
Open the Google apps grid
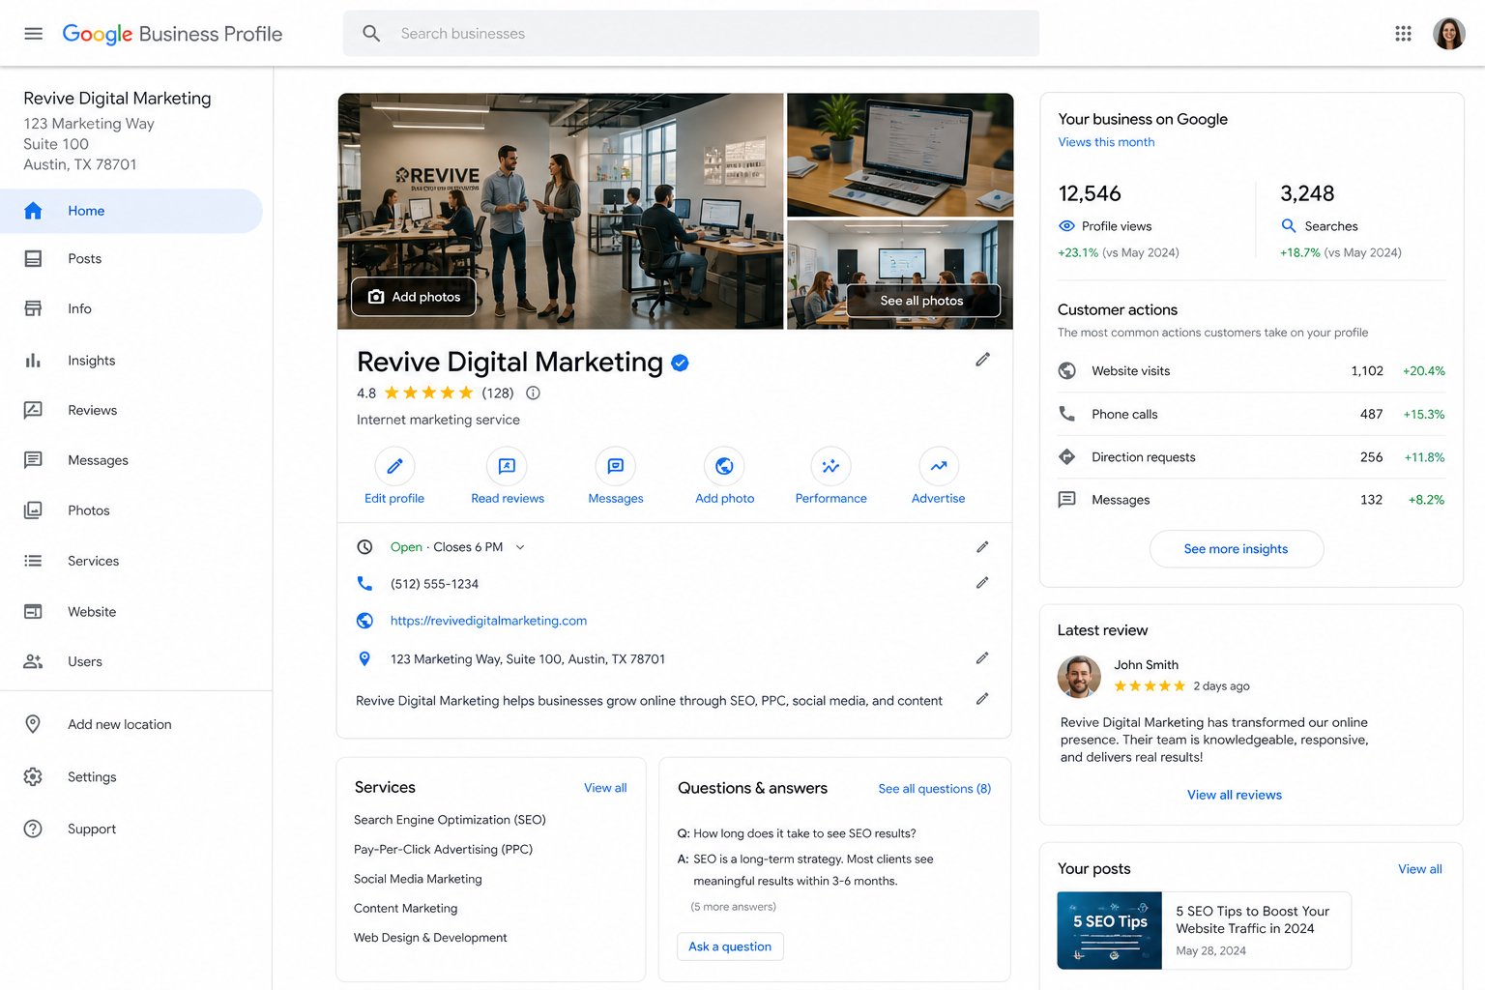[x=1403, y=34]
